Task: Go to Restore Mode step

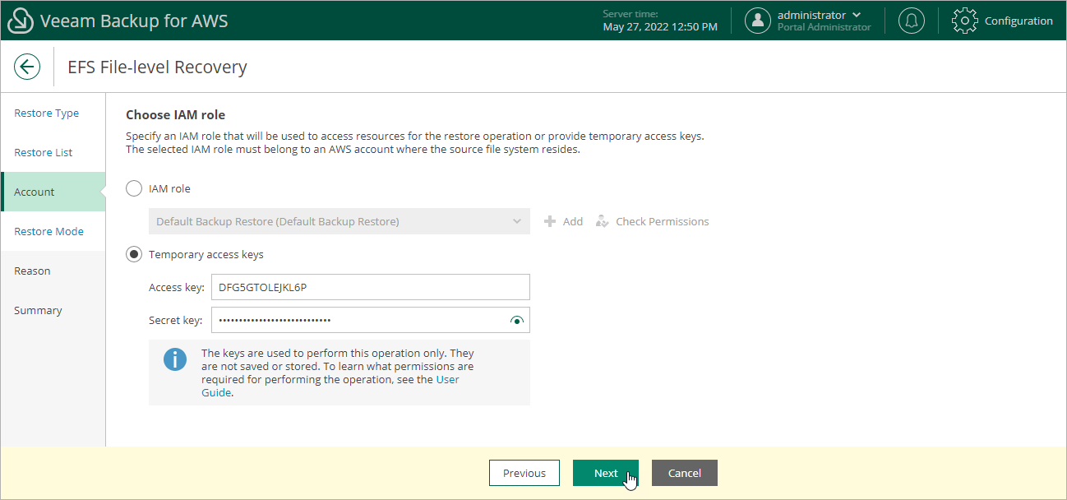Action: tap(49, 231)
